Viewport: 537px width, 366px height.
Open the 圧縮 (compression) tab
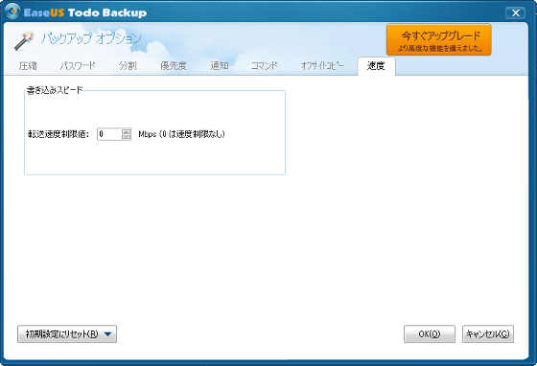click(28, 66)
